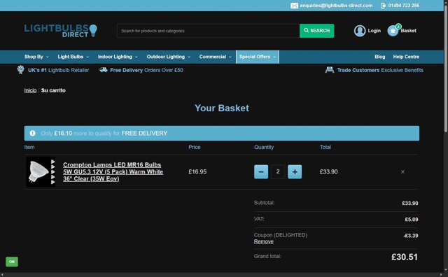Click the phone icon beside 01494 723 286
This screenshot has width=448, height=277.
pyautogui.click(x=383, y=6)
